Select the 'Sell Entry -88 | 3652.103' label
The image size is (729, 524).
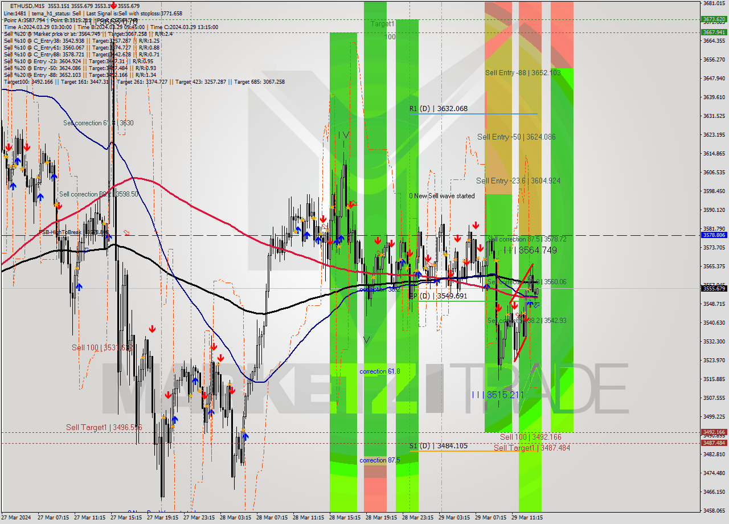tap(523, 73)
